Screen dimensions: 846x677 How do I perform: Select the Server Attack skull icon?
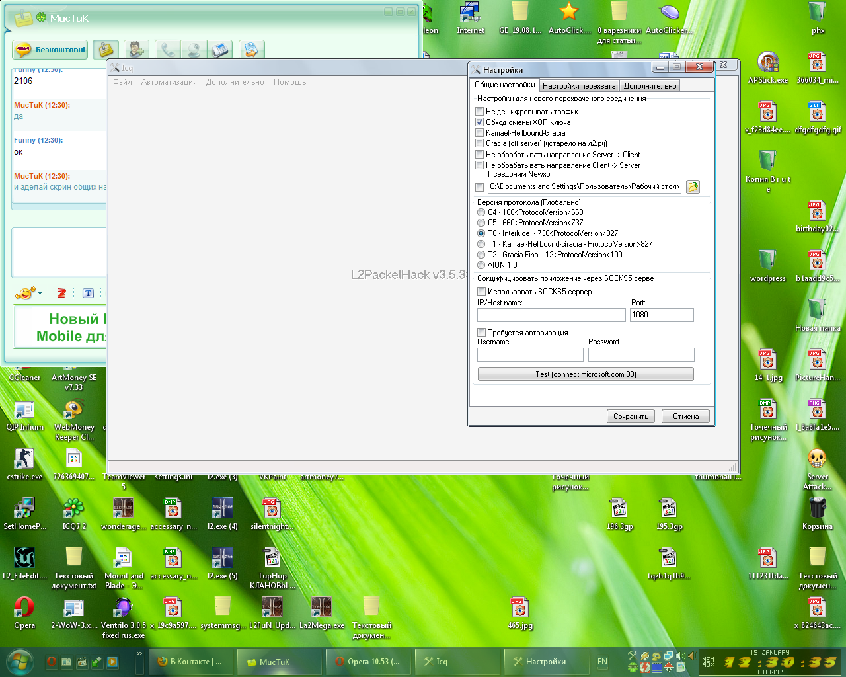[x=818, y=469]
